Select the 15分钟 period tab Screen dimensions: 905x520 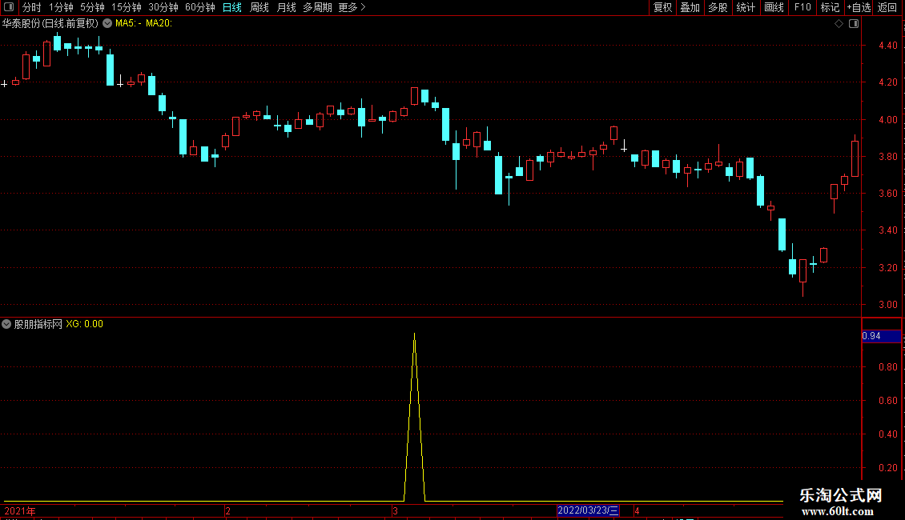tap(126, 7)
